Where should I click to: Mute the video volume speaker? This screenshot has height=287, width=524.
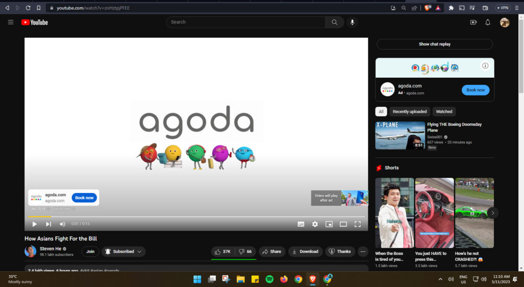[62, 224]
